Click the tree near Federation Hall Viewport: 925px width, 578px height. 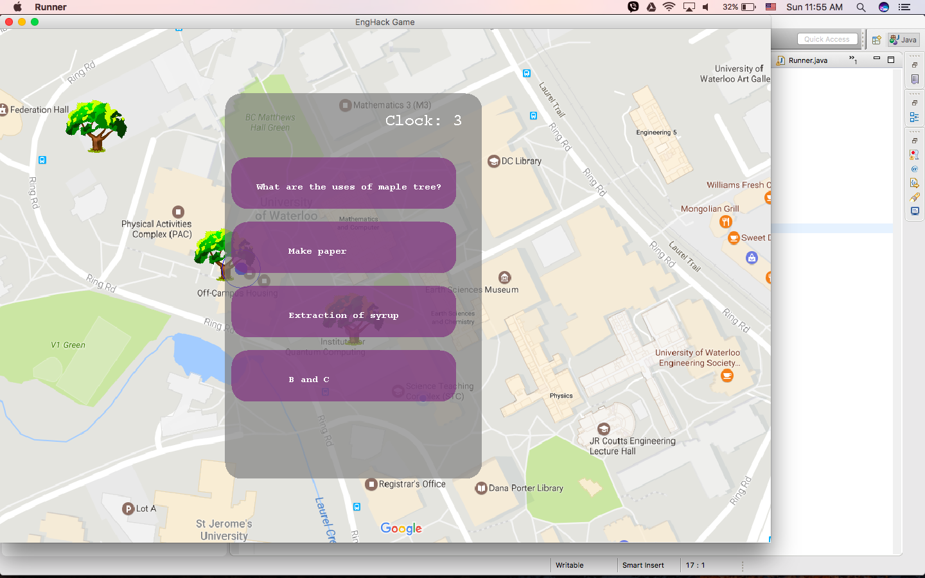[96, 126]
